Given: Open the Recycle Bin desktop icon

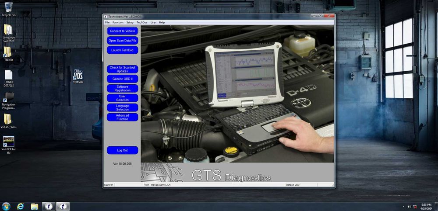Looking at the screenshot, I should pos(8,9).
